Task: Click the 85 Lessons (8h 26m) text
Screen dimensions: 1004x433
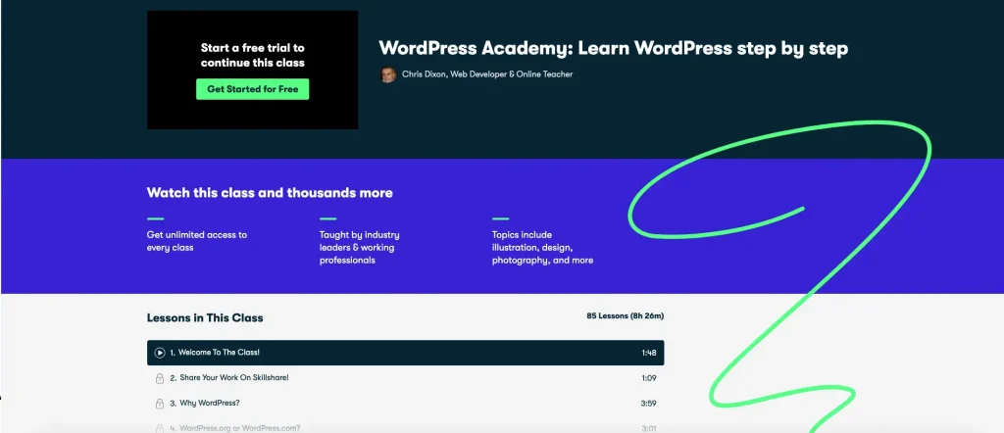Action: pos(625,316)
